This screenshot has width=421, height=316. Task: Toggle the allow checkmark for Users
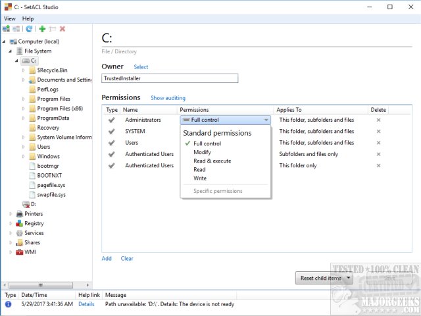click(111, 143)
